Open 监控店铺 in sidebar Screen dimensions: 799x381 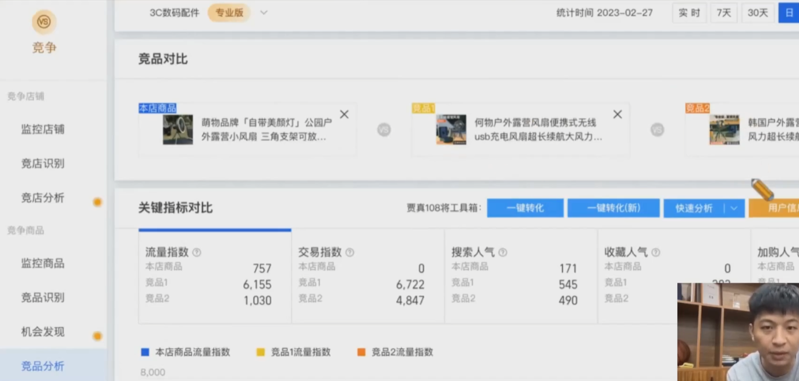[42, 130]
